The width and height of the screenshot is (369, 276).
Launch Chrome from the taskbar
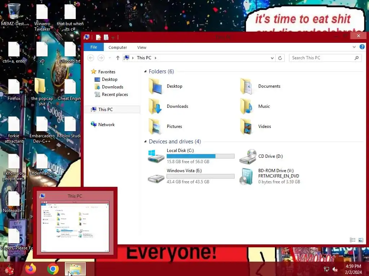tap(53, 269)
